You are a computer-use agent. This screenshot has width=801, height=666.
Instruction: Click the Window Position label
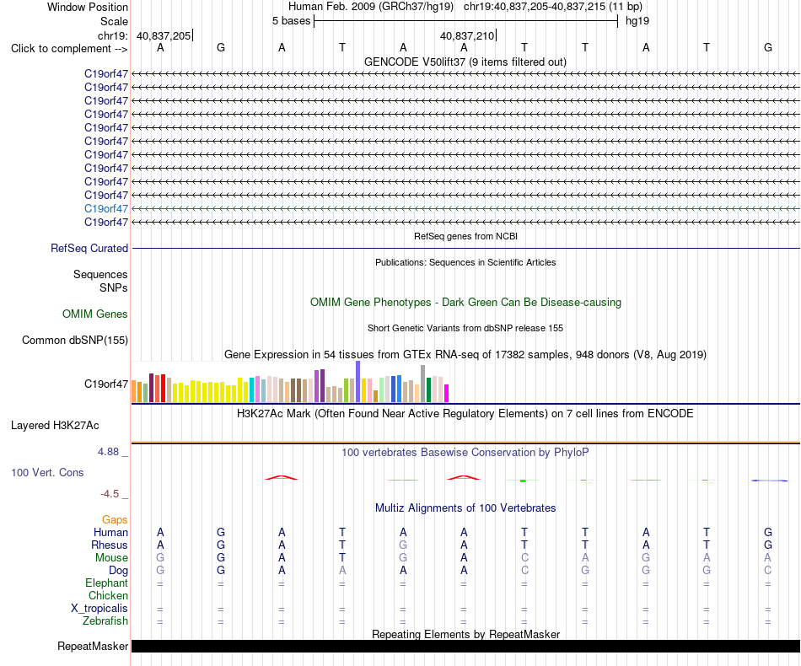pos(88,7)
